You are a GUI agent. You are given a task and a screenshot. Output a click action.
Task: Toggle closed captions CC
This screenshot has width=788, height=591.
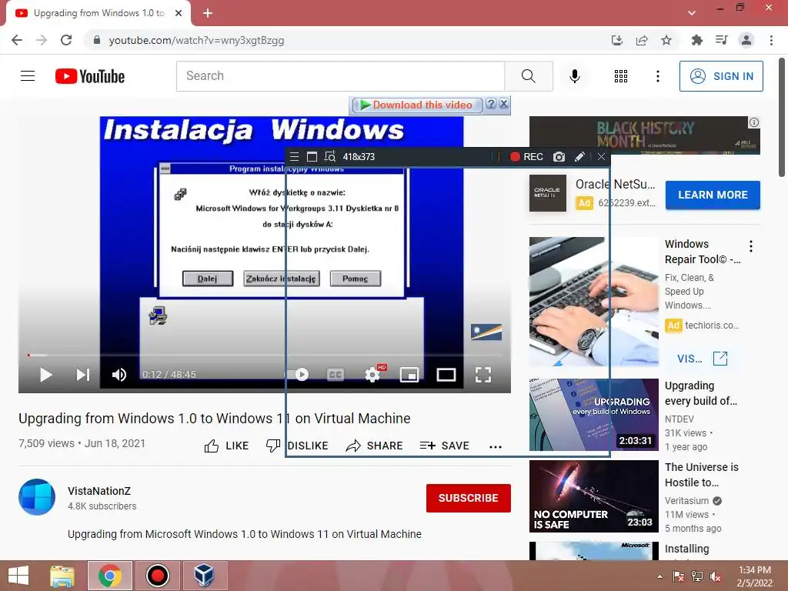pos(336,375)
